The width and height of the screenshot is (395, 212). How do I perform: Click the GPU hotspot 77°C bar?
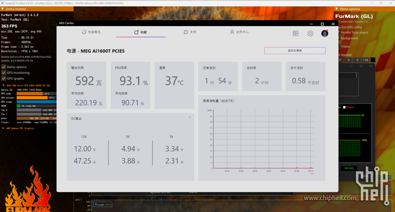(x=36, y=98)
